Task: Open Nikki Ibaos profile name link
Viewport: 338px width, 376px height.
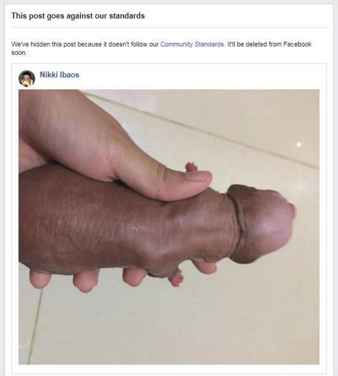Action: (60, 75)
